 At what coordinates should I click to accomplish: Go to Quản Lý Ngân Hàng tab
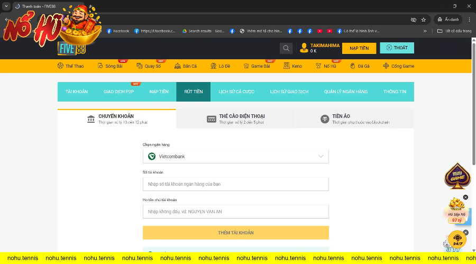pyautogui.click(x=345, y=92)
